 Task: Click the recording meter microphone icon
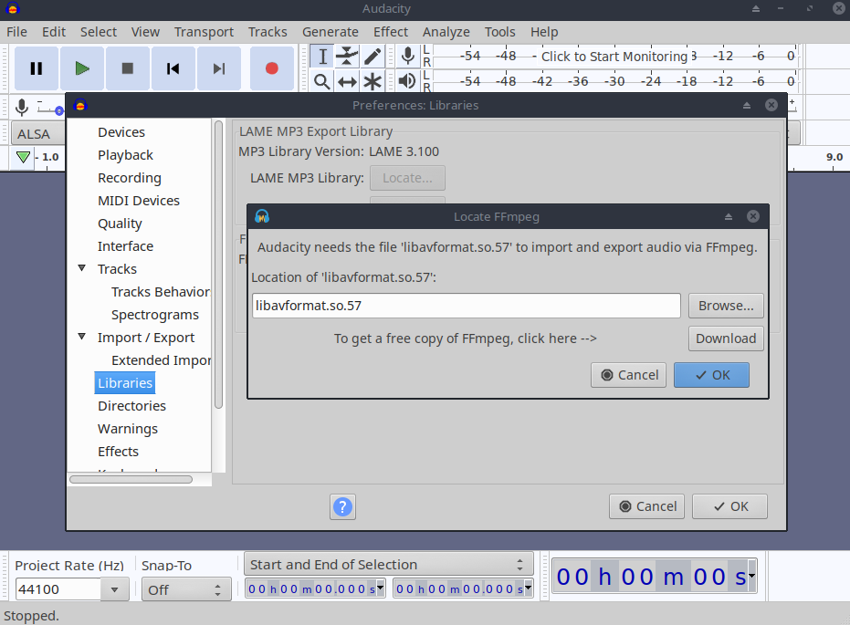(405, 56)
